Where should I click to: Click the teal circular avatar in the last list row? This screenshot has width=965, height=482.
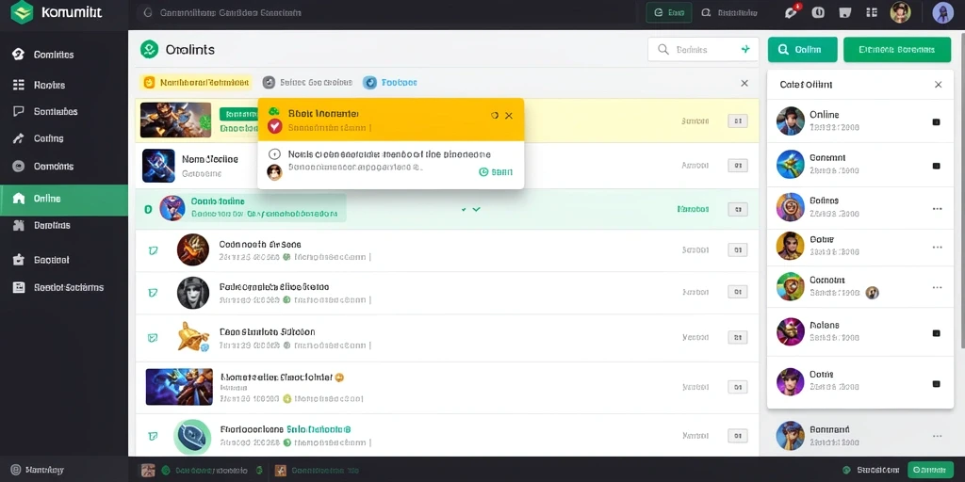192,436
